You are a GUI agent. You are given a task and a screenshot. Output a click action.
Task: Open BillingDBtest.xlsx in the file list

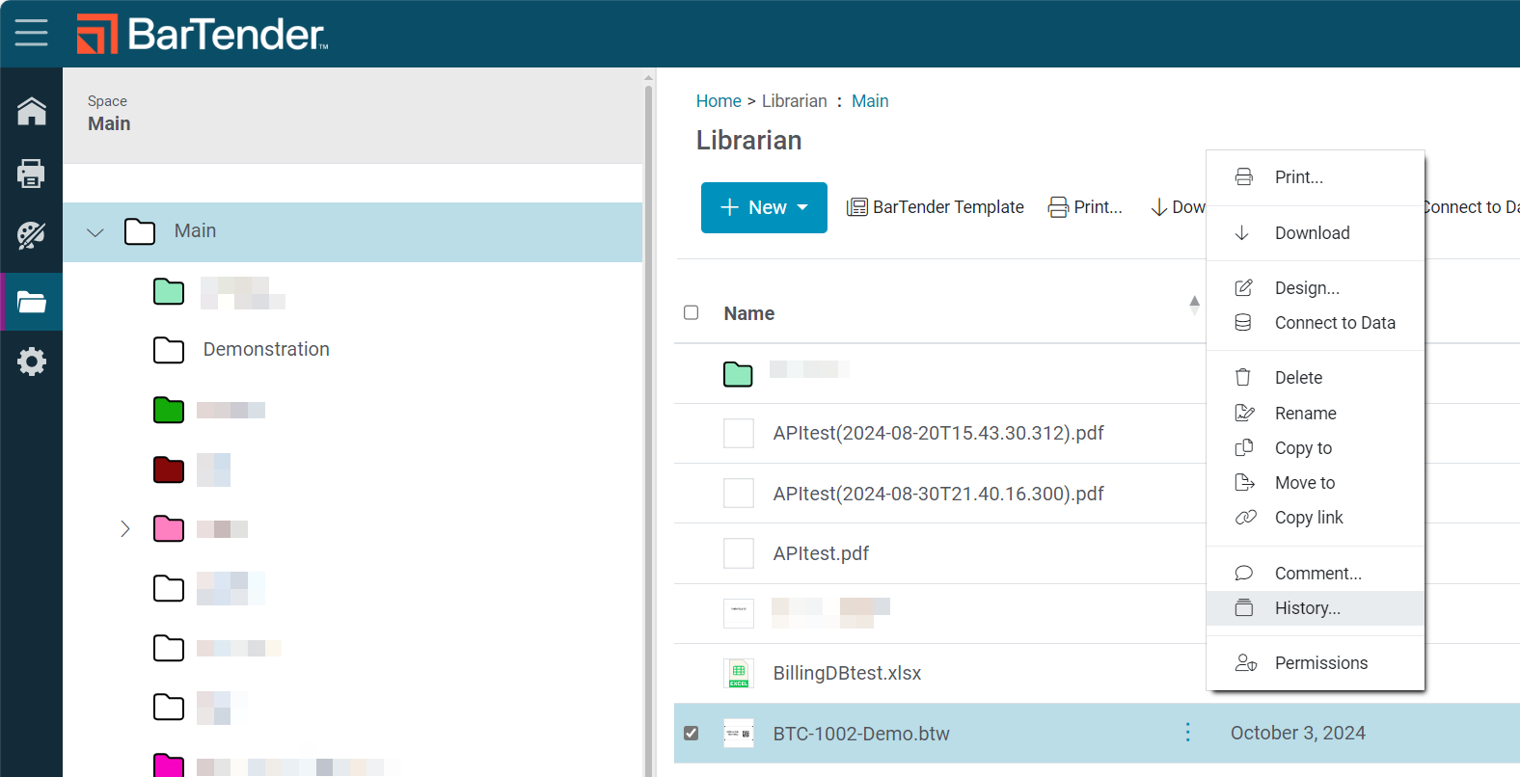coord(847,673)
